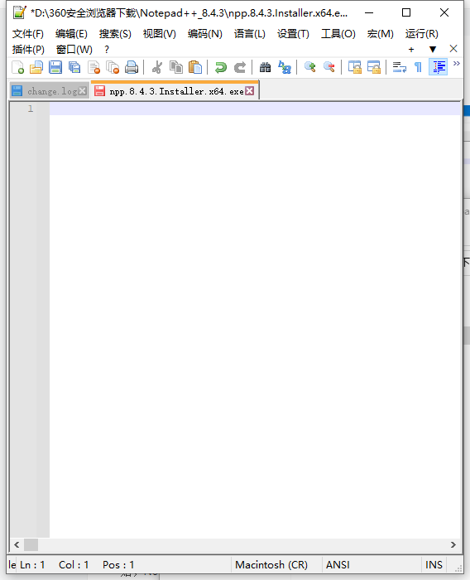Toggle the Word wrap toolbar icon
The height and width of the screenshot is (580, 470).
coord(400,67)
